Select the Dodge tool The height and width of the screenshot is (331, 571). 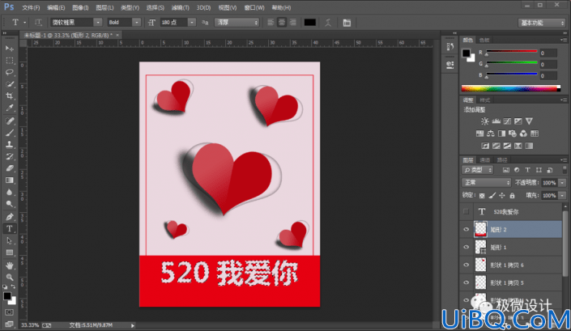(x=10, y=204)
